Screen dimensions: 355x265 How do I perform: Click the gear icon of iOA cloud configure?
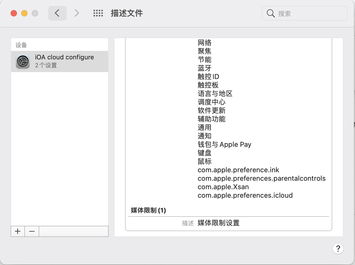click(x=23, y=61)
